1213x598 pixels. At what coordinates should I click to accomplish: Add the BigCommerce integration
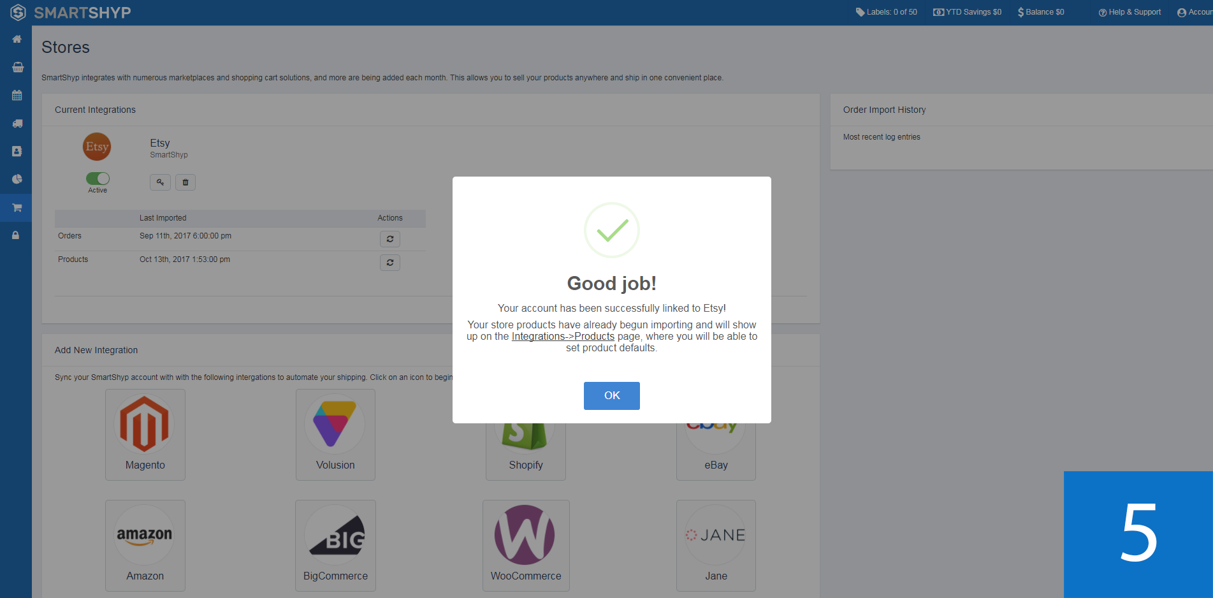pos(335,546)
